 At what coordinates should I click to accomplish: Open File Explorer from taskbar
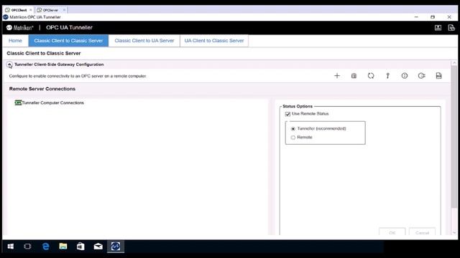63,247
